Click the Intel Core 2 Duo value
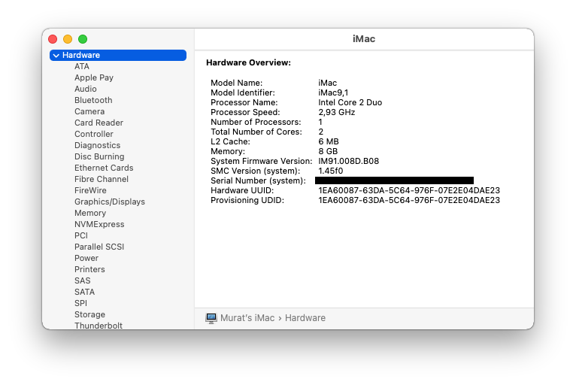The height and width of the screenshot is (385, 576). click(350, 102)
